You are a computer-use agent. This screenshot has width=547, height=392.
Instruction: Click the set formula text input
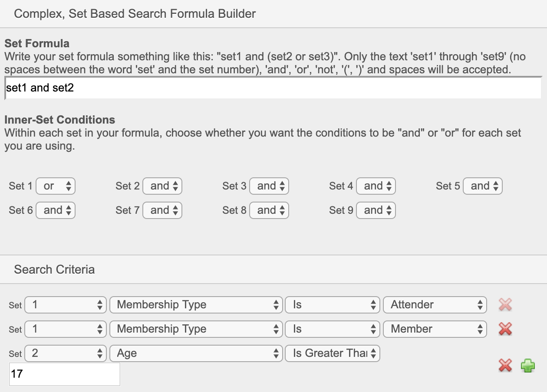(x=273, y=87)
